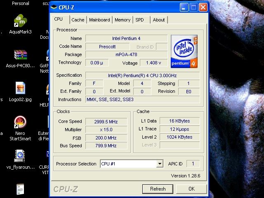This screenshot has height=198, width=264.
Task: Open the notepad text file icon
Action: (20, 189)
